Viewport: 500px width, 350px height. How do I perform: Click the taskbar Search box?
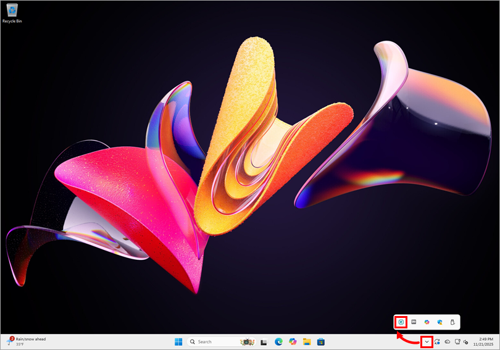click(212, 341)
